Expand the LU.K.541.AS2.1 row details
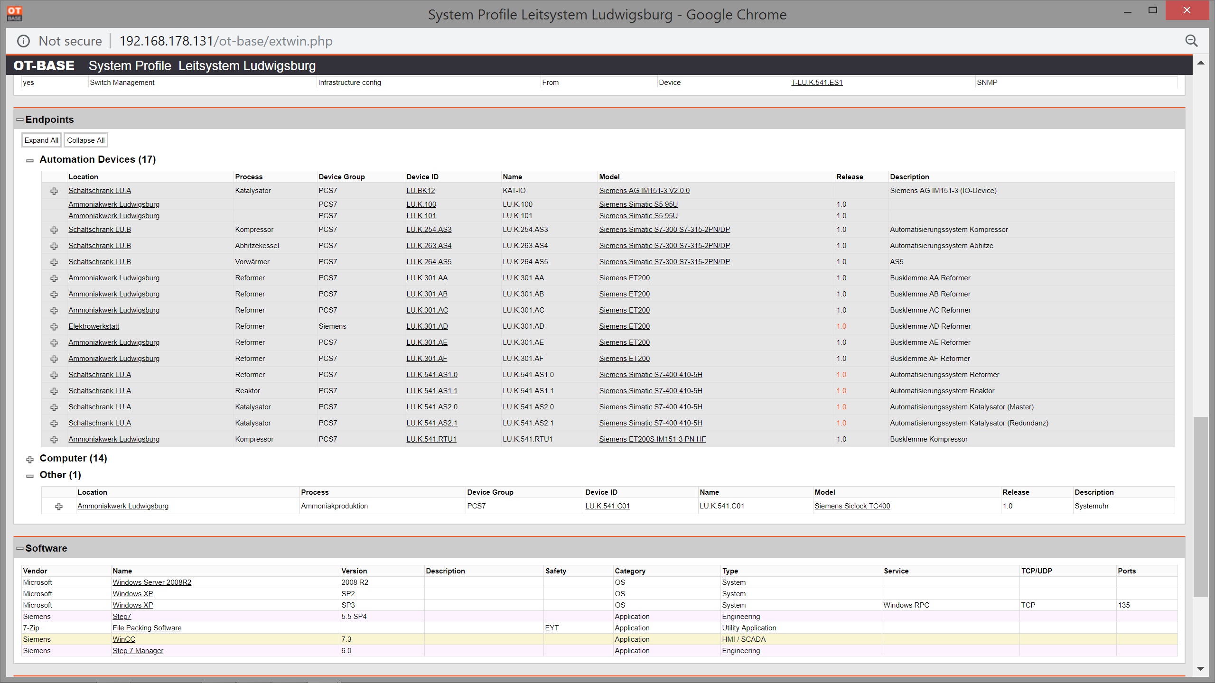Image resolution: width=1215 pixels, height=683 pixels. pos(54,424)
